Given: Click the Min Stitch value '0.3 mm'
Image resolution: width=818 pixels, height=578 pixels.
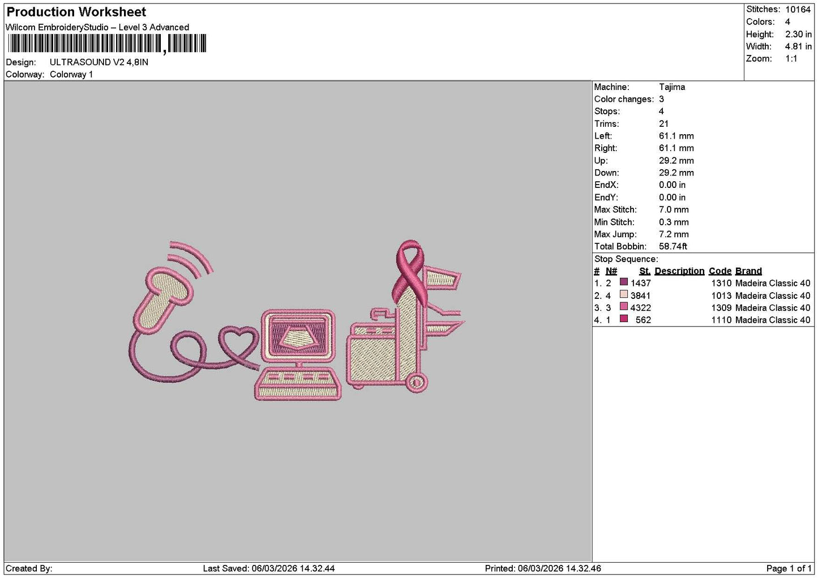Looking at the screenshot, I should tap(674, 222).
